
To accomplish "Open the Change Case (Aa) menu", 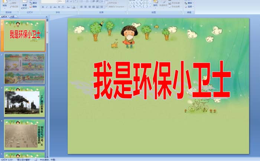I will tap(68, 7).
